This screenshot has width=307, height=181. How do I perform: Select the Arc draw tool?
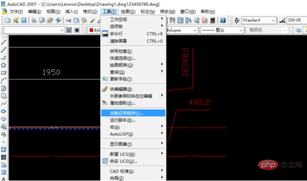[3, 81]
